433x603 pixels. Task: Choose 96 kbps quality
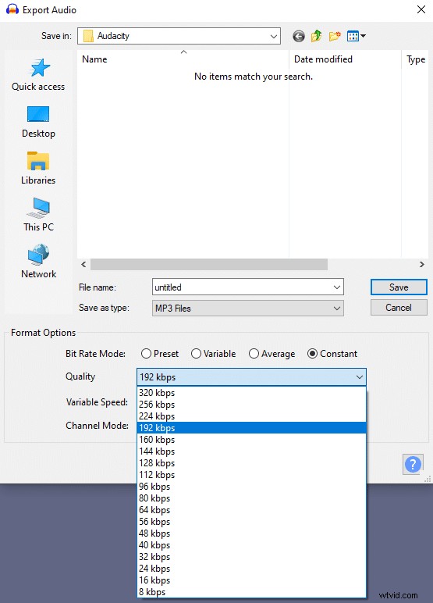point(251,487)
